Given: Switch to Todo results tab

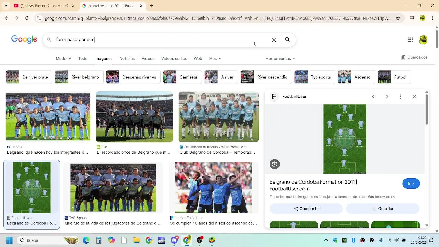Looking at the screenshot, I should 83,59.
